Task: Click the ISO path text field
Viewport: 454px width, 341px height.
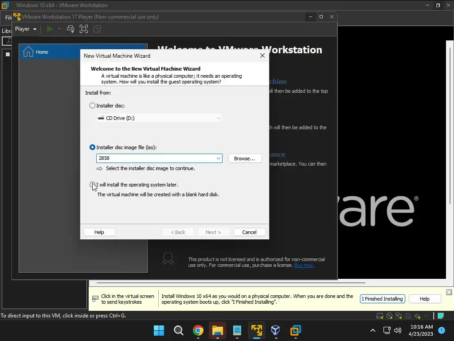Action: point(156,159)
